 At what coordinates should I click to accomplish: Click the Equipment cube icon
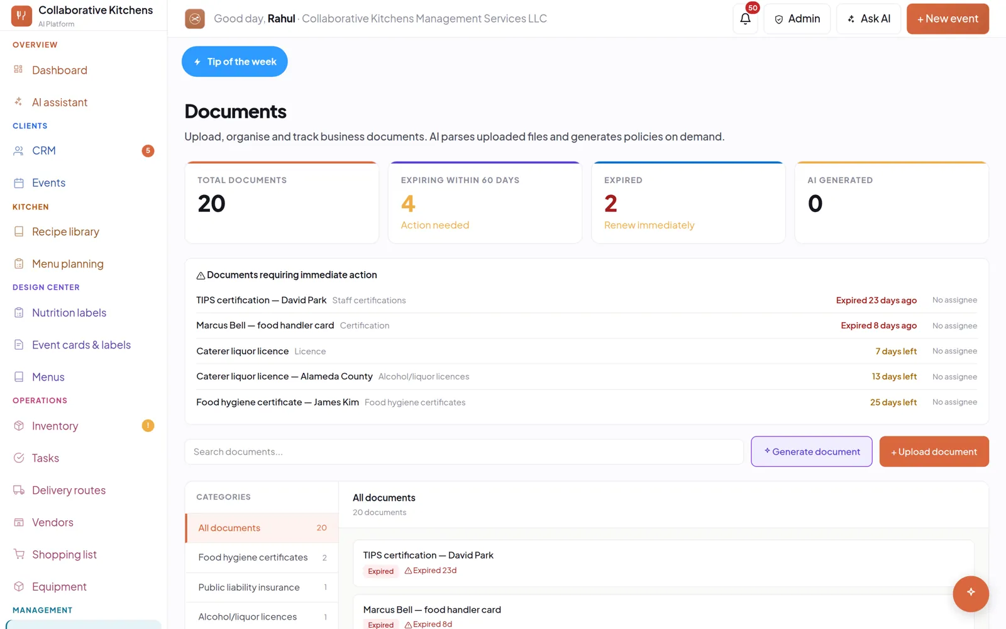(19, 586)
